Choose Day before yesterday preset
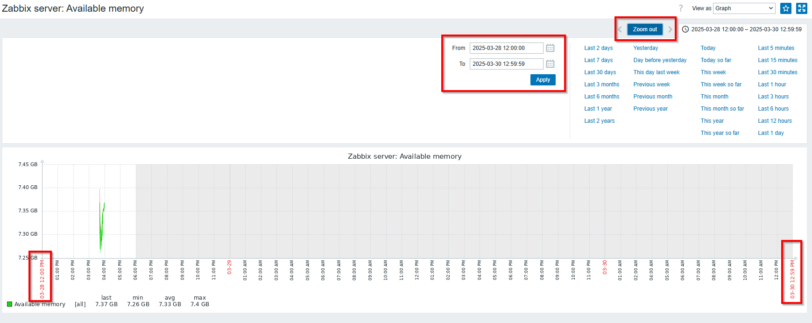 click(x=660, y=60)
